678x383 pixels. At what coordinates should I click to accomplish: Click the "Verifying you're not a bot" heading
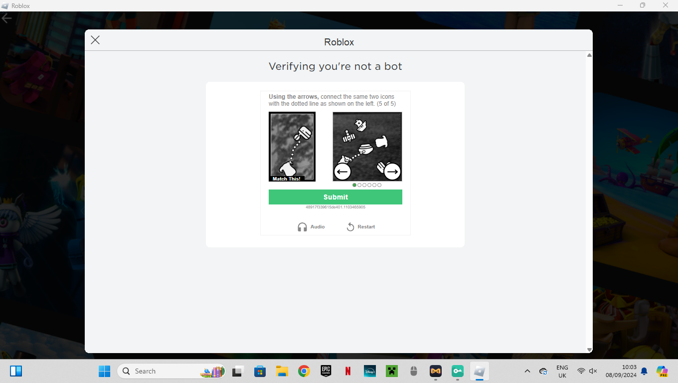click(x=336, y=66)
